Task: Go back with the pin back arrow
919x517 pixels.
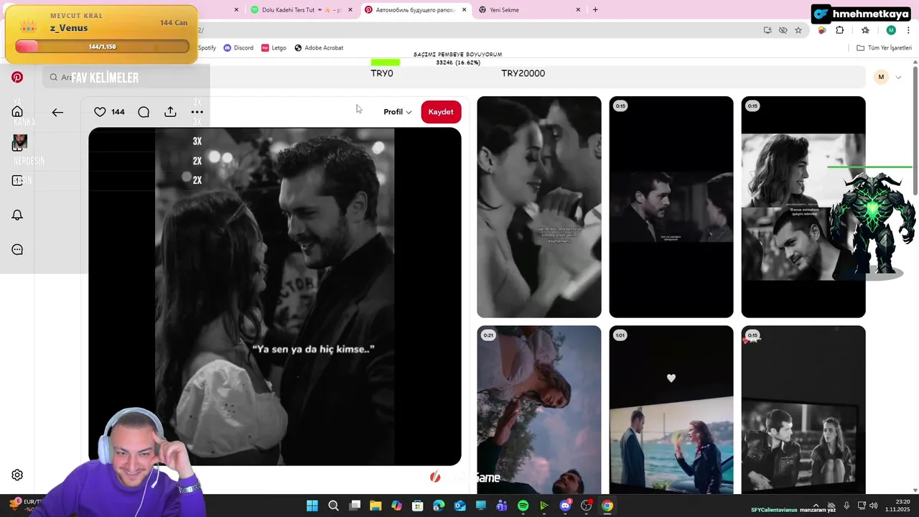Action: 57,112
